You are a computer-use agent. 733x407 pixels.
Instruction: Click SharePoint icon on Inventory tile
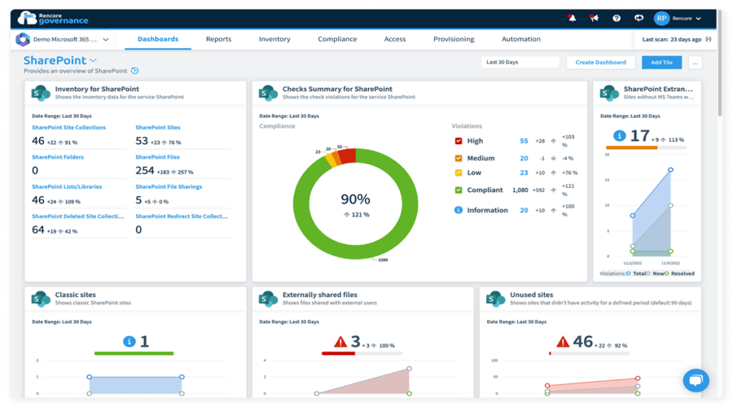click(x=41, y=93)
